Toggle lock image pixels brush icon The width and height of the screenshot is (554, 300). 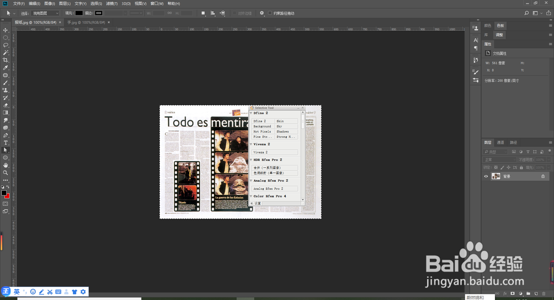(502, 167)
